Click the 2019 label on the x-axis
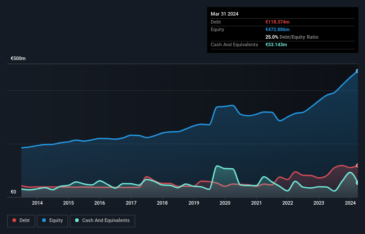The width and height of the screenshot is (365, 234). tap(194, 203)
